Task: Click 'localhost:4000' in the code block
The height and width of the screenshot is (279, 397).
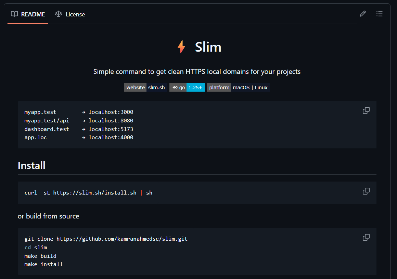Action: [x=111, y=137]
